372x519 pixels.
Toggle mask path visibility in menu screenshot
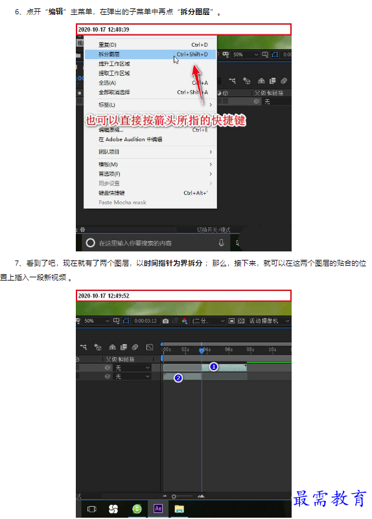pyautogui.click(x=275, y=54)
